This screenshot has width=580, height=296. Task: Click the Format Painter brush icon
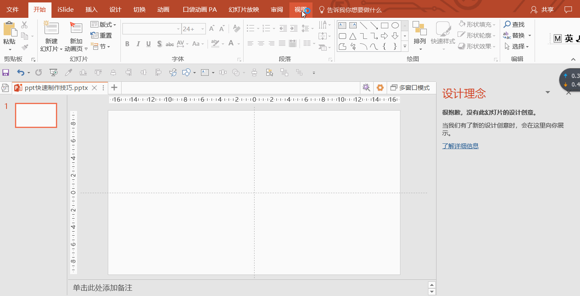[x=24, y=47]
